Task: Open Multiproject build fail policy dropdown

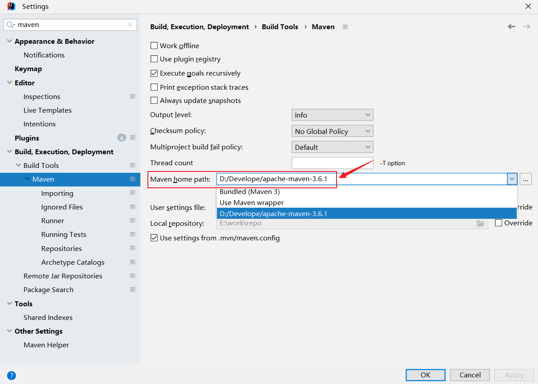Action: point(333,147)
